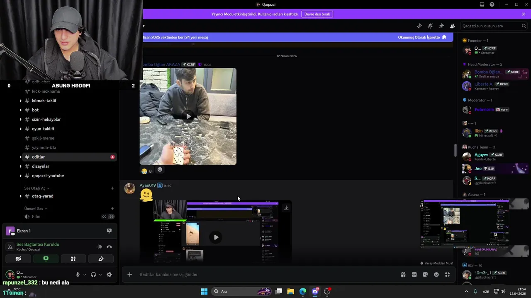Open the help question-mark icon
531x298 pixels.
(x=492, y=5)
